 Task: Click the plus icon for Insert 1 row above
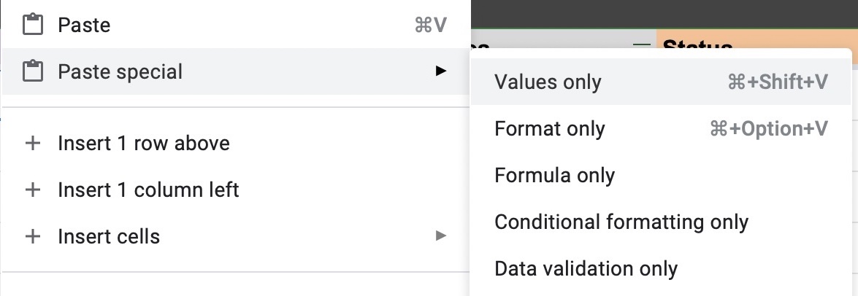(32, 144)
